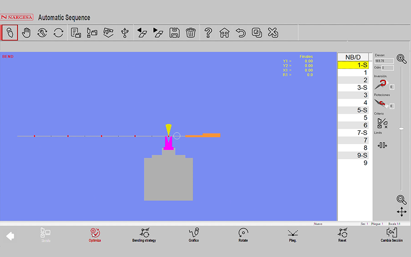
Task: Select the hand pan tool
Action: [x=26, y=33]
